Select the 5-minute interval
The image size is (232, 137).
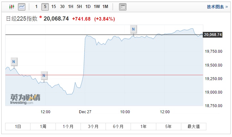coord(45,6)
